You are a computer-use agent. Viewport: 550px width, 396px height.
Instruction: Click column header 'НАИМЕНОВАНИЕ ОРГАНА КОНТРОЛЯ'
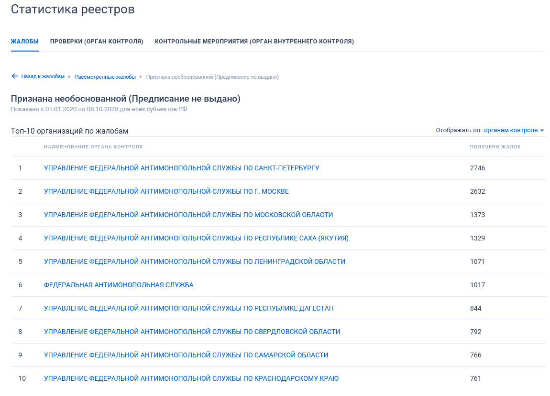(x=93, y=146)
